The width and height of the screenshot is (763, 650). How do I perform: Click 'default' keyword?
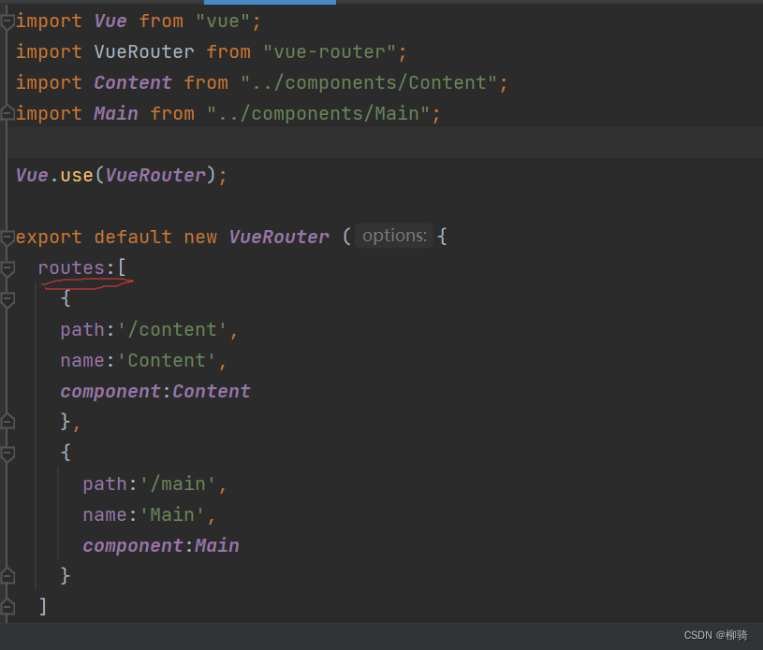133,238
